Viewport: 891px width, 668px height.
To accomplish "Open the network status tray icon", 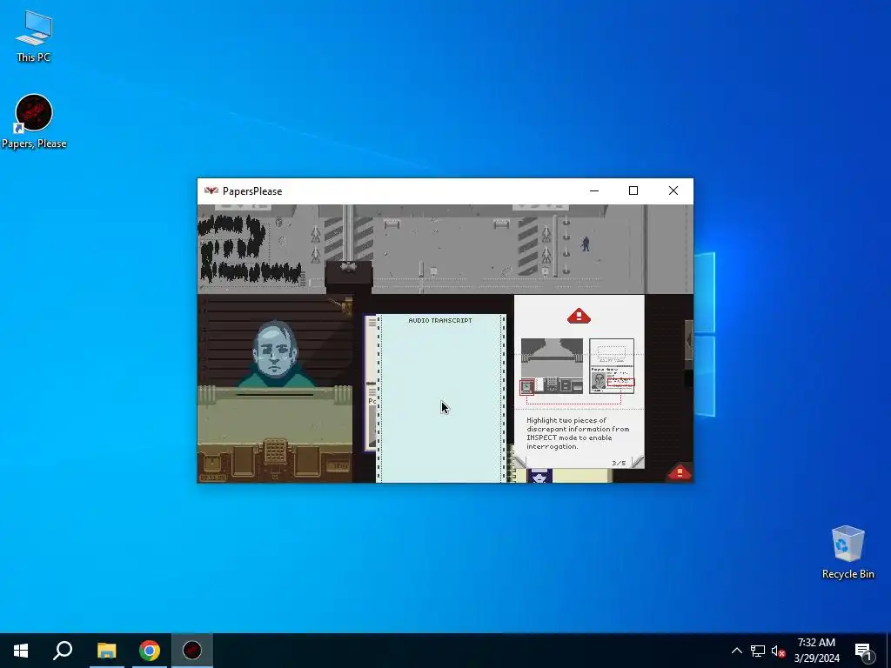I will 758,651.
